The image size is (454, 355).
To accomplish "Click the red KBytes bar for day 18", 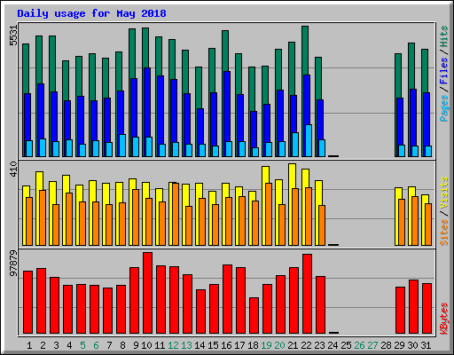I will click(254, 316).
